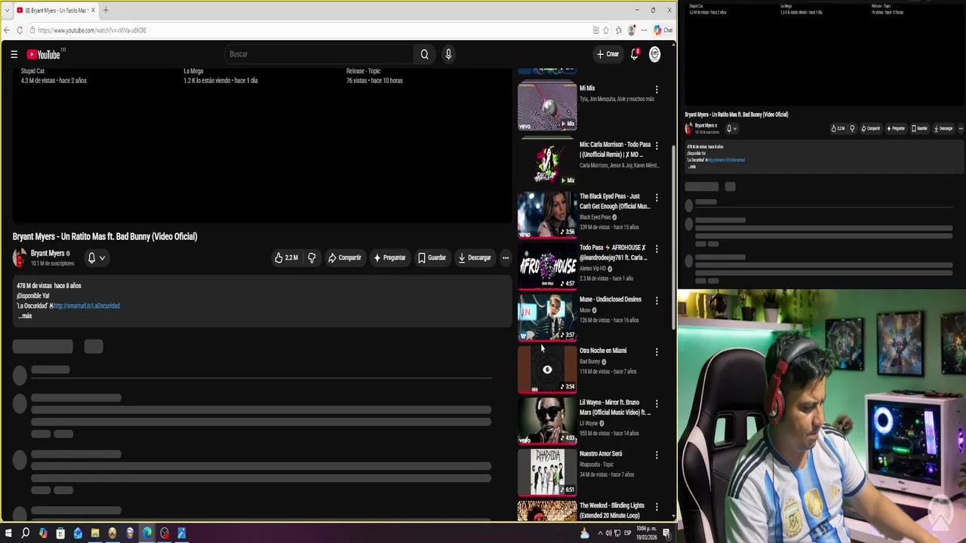Open the Crear menu
The image size is (966, 543).
click(608, 54)
